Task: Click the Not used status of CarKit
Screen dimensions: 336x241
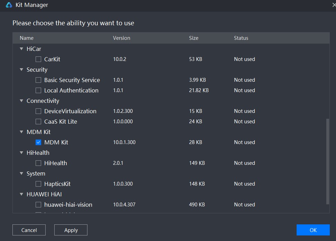Action: 244,59
